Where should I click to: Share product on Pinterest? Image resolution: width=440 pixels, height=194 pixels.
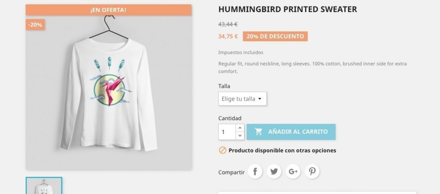point(312,172)
